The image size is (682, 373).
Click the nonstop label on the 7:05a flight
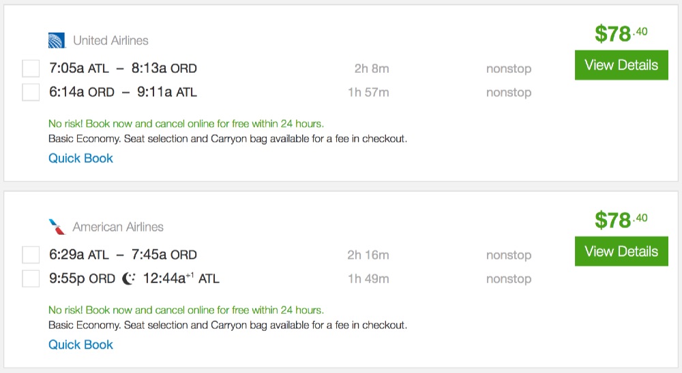click(508, 69)
